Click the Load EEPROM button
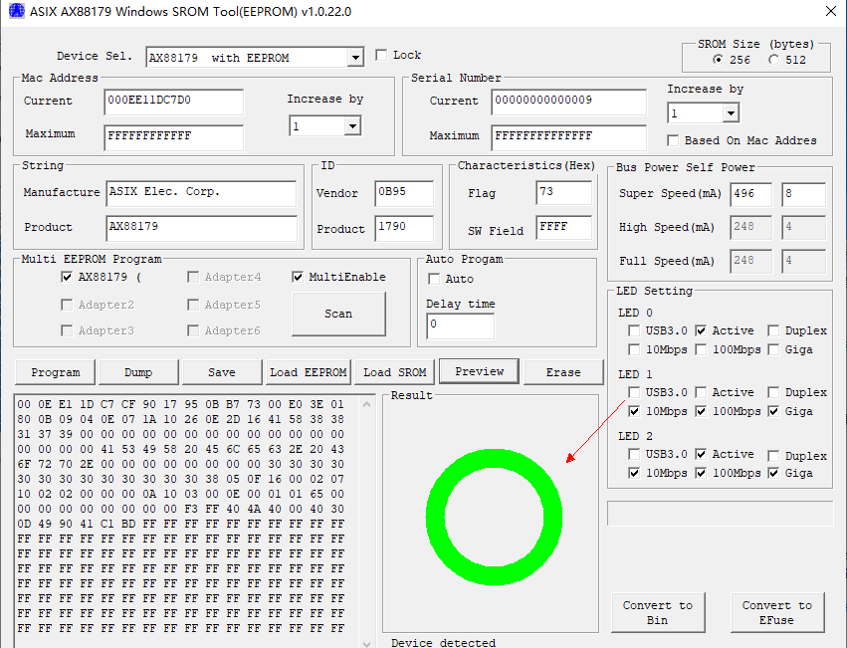The width and height of the screenshot is (847, 648). 309,372
